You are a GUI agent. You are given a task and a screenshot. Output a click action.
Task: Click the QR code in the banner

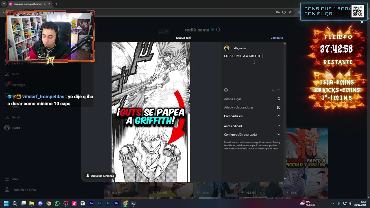357,11
